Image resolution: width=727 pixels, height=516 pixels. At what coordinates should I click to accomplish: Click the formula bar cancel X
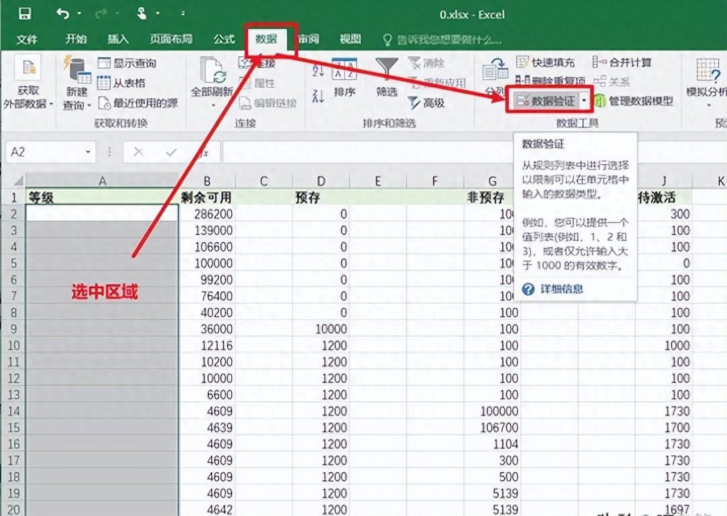coord(138,152)
